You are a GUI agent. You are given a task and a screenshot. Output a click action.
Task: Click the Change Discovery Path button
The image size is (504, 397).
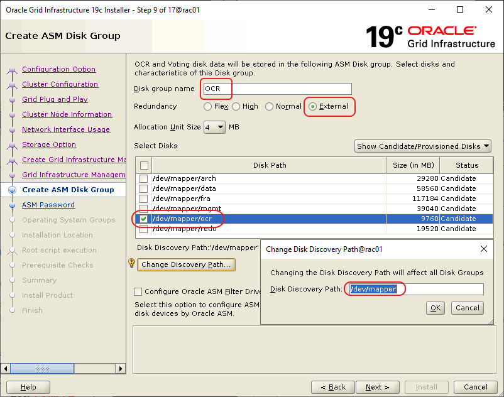(x=186, y=264)
